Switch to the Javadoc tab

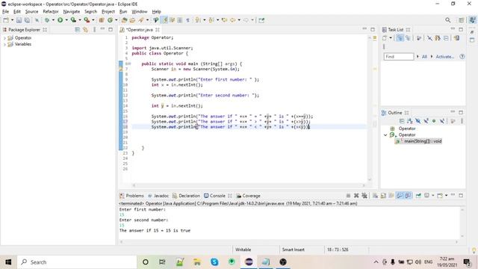click(158, 196)
